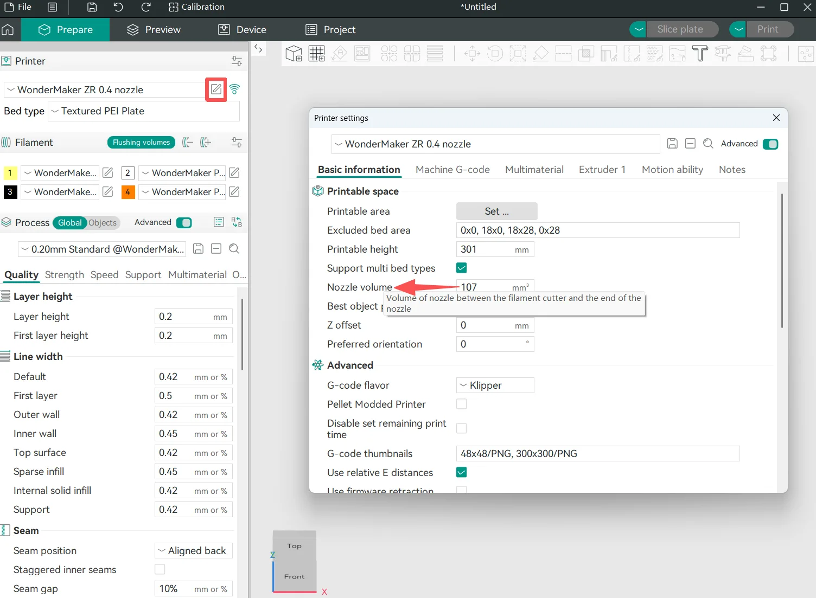Check Disable set remaining print time

tap(462, 428)
